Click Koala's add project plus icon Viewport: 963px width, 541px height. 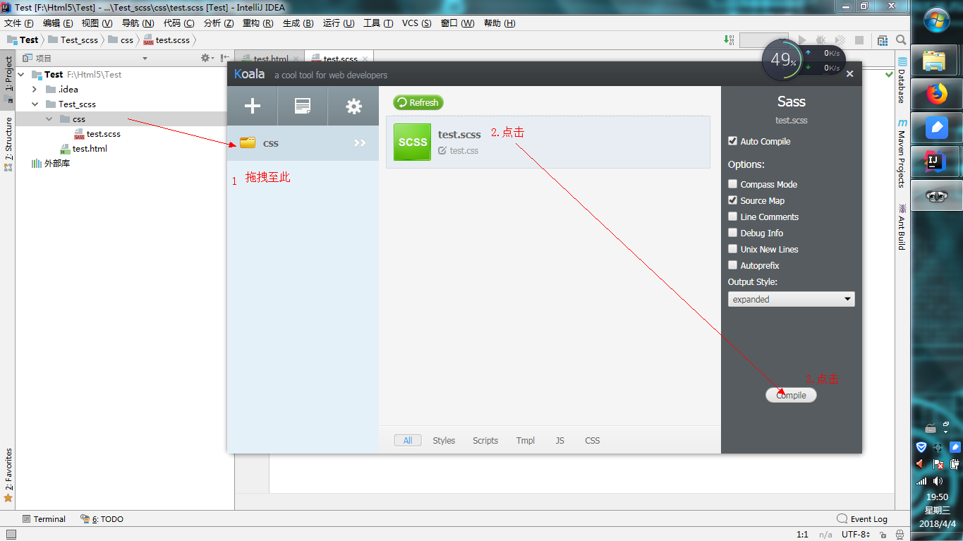point(253,106)
